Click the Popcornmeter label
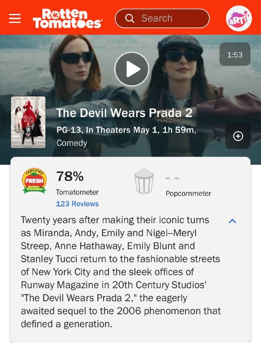The height and width of the screenshot is (348, 261). click(x=188, y=194)
